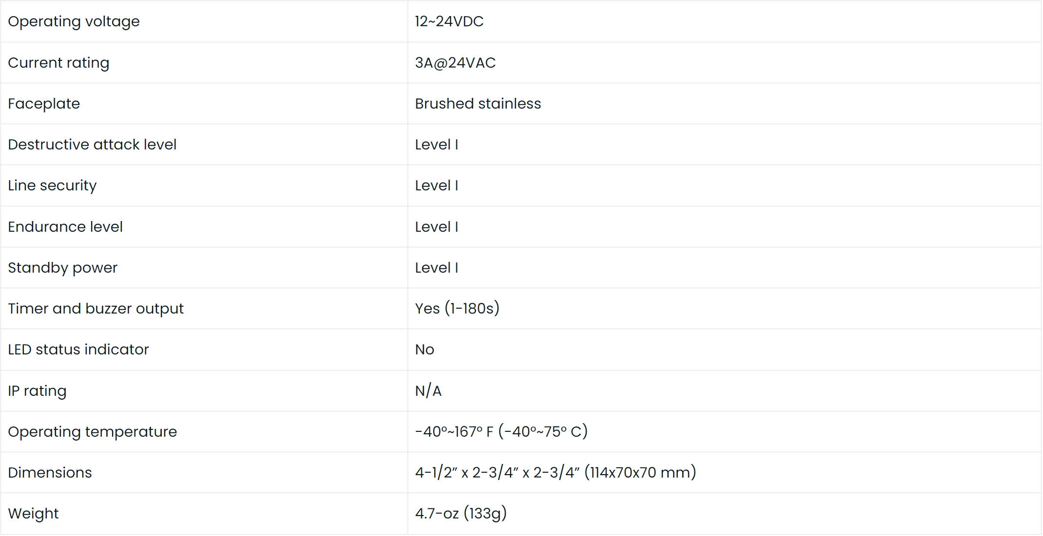Image resolution: width=1043 pixels, height=536 pixels.
Task: Click the "Standby power" label
Action: [62, 268]
